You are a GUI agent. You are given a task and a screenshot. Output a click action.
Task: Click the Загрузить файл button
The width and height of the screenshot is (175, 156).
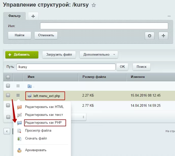click(59, 55)
